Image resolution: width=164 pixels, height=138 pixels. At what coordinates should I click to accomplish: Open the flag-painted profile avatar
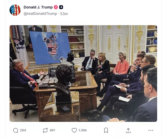tap(15, 10)
